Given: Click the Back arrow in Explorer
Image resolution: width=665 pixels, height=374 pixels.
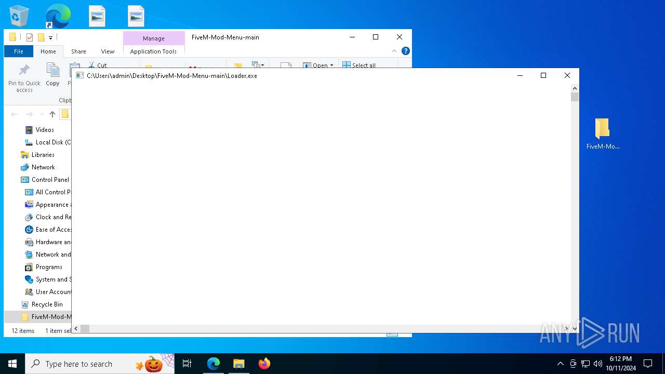Looking at the screenshot, I should [x=14, y=114].
